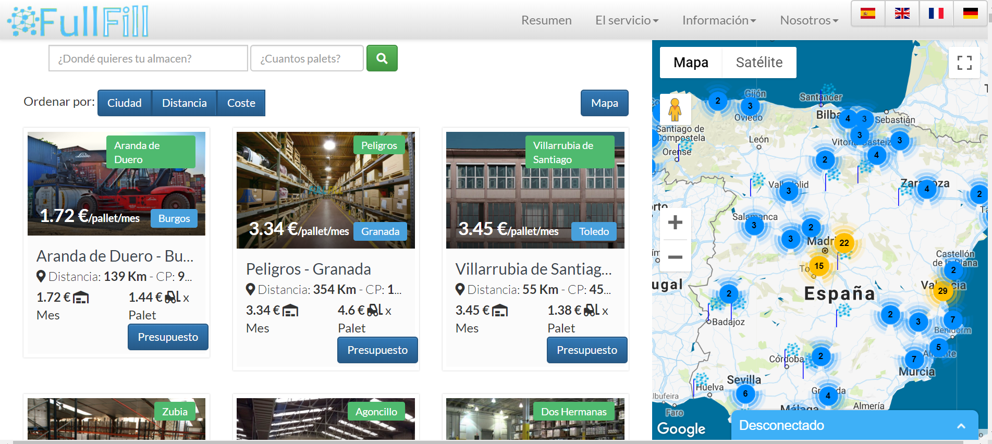Click the blue Mapa button above listings
The image size is (992, 444).
coord(605,103)
